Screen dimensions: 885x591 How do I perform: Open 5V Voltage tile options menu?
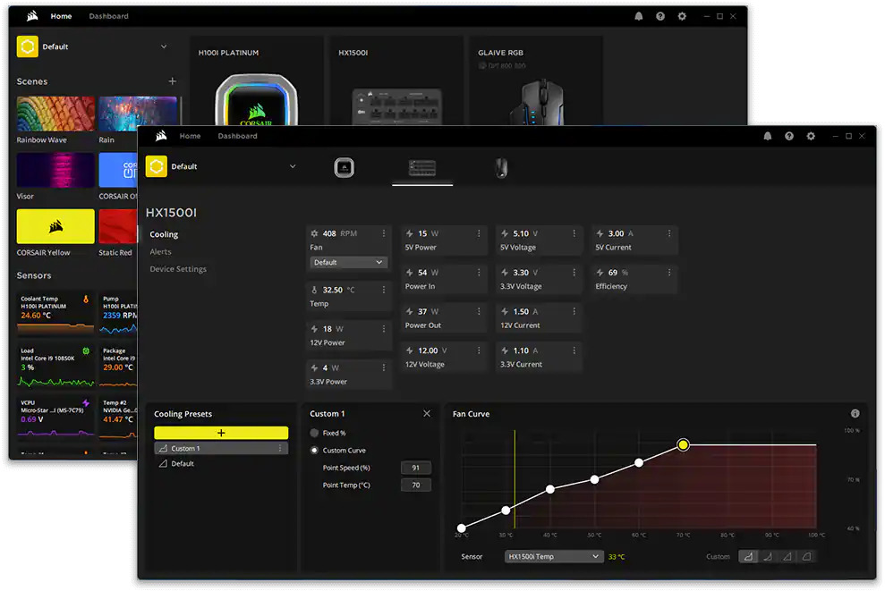click(574, 233)
